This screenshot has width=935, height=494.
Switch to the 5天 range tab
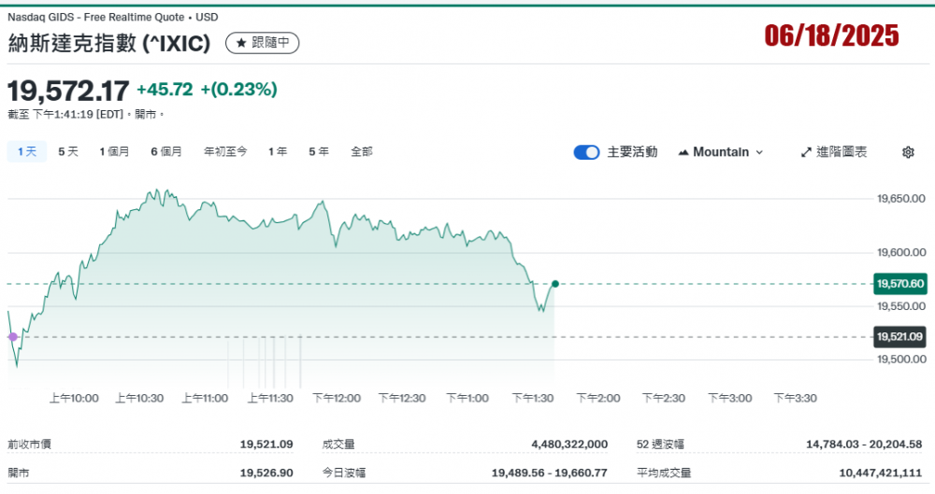click(x=68, y=151)
